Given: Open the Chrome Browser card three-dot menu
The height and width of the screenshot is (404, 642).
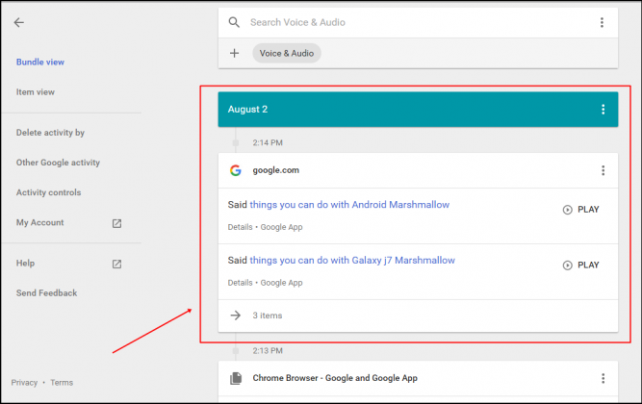Looking at the screenshot, I should click(603, 378).
